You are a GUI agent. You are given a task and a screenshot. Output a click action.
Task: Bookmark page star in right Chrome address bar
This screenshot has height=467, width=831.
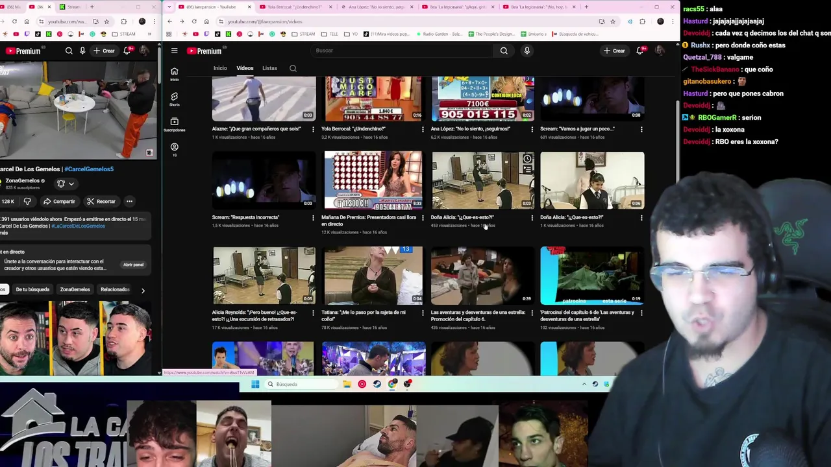(x=612, y=21)
